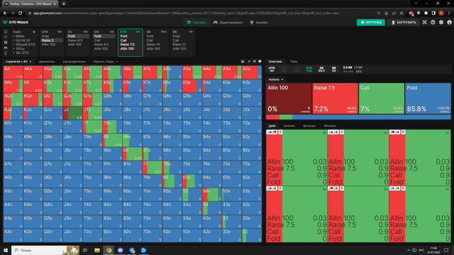Select BTN position in Overview bar
Viewport: 454px width, 255px height.
pyautogui.click(x=309, y=69)
